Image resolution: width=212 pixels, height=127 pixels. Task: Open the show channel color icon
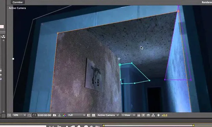(64, 115)
